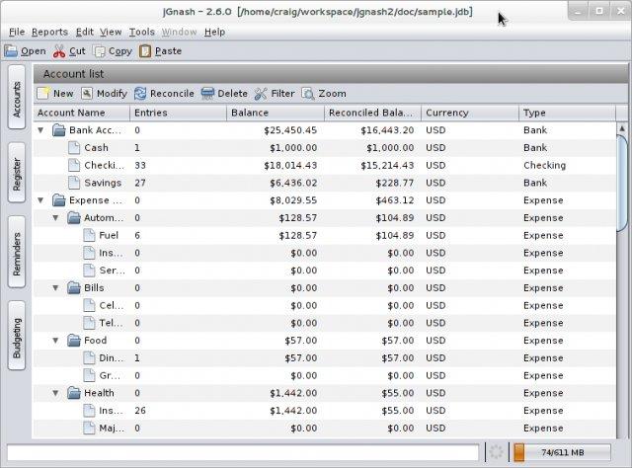Click the Bills folder icon

(x=74, y=288)
